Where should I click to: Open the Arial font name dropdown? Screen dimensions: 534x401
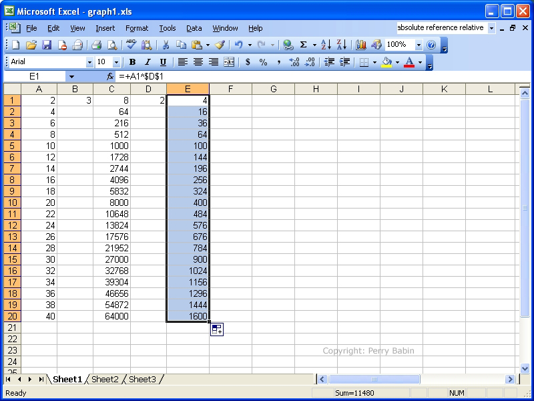(89, 62)
